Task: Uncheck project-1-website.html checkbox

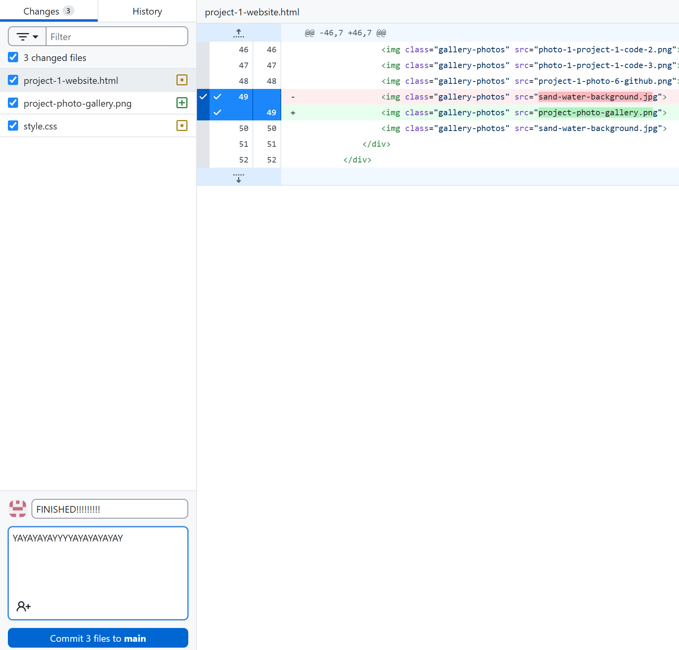Action: click(x=13, y=80)
